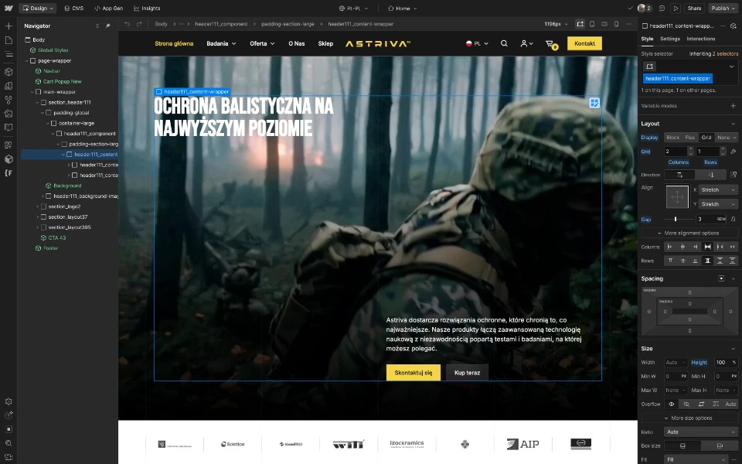Open the Apps panel icon
Screen dimensions: 742x464
[x=9, y=145]
